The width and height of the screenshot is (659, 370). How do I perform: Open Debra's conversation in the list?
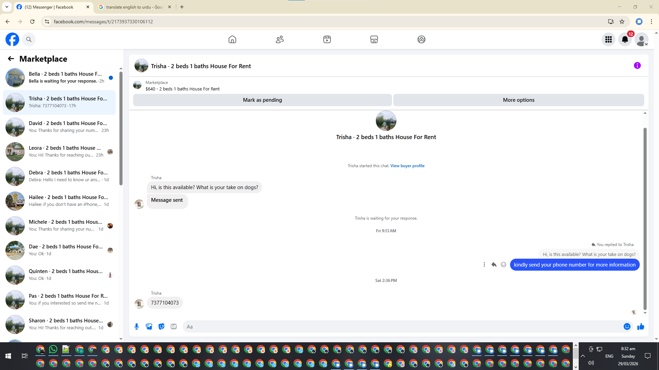click(x=59, y=176)
